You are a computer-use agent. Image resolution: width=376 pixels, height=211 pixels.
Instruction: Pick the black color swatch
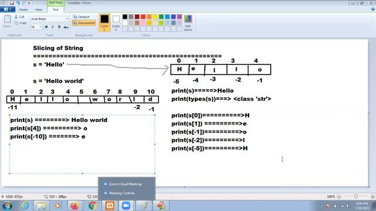pyautogui.click(x=125, y=16)
